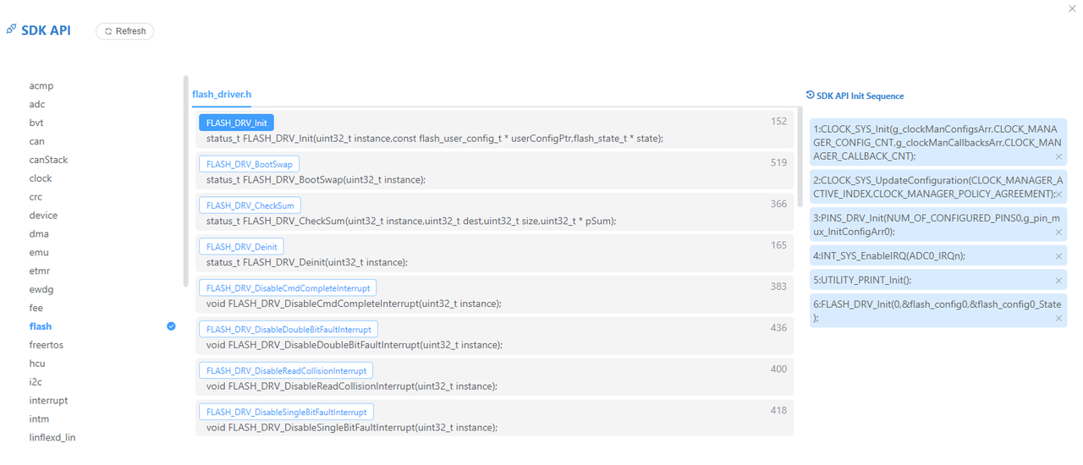Remove UTILITY_PRINT_Init sequence item
Image resolution: width=1083 pixels, height=465 pixels.
click(x=1058, y=281)
